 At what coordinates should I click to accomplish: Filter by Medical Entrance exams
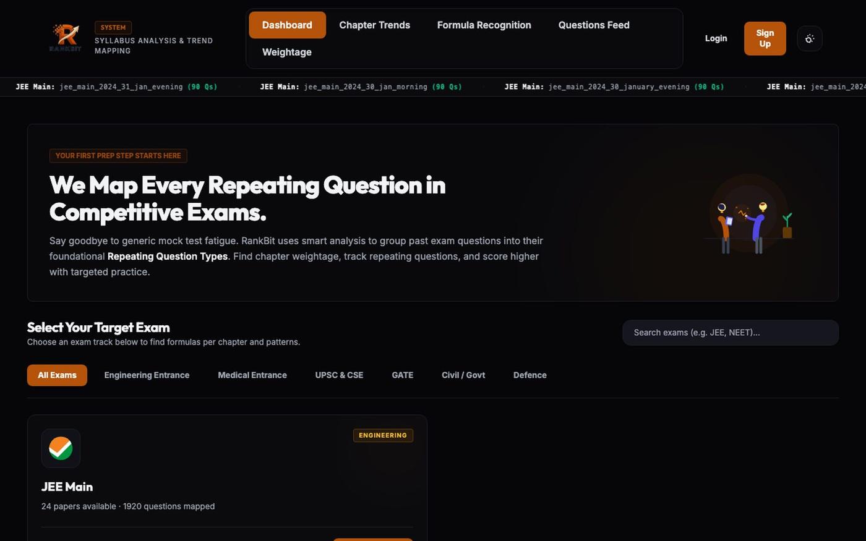[x=252, y=375]
